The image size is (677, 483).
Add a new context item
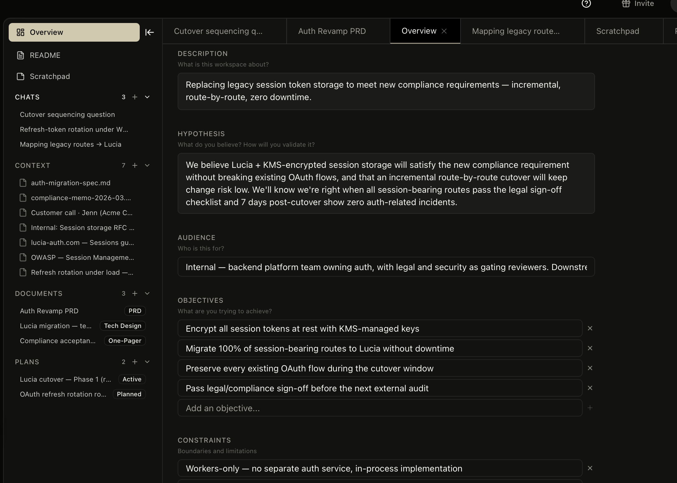pos(135,165)
